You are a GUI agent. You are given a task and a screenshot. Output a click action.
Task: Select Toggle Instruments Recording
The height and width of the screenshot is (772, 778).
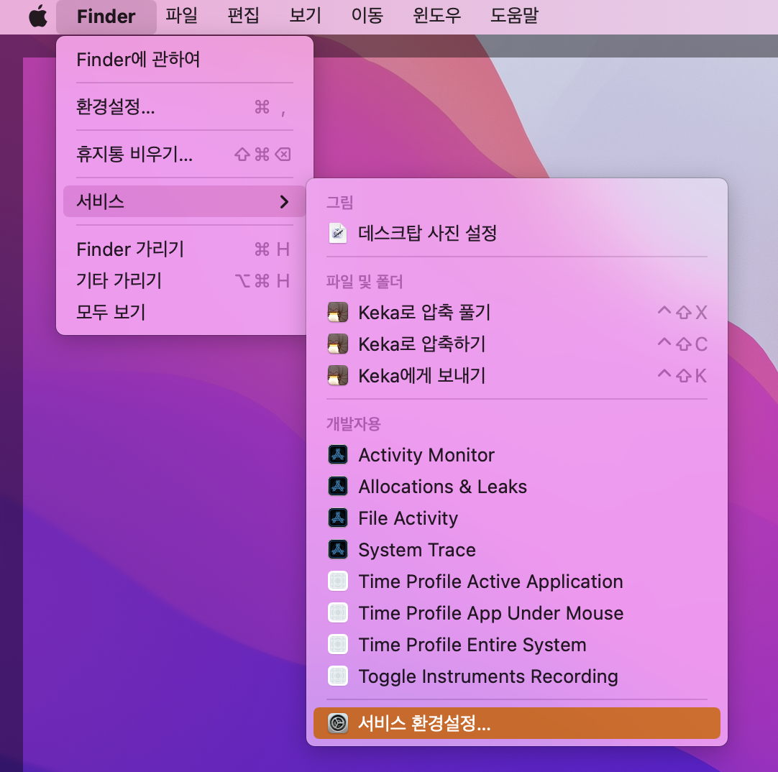coord(516,676)
